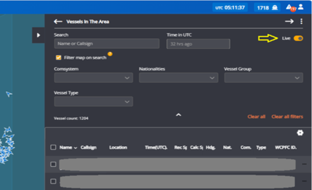The height and width of the screenshot is (190, 312).
Task: Open the first vessel row more-options menu
Action: pyautogui.click(x=304, y=164)
